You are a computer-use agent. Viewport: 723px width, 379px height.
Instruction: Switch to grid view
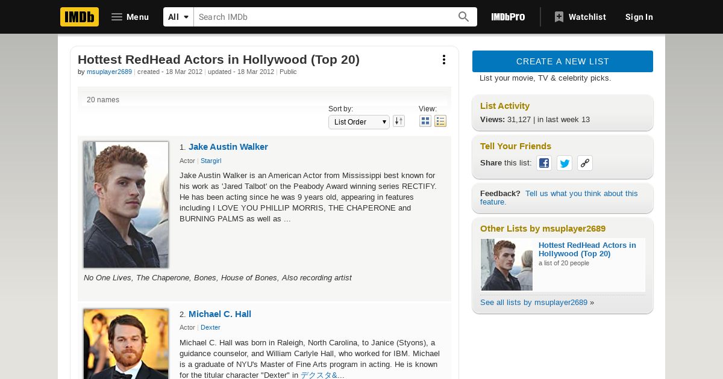[x=425, y=122]
